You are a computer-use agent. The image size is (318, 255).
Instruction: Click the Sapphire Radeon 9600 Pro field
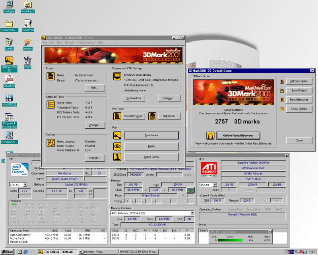click(x=253, y=163)
